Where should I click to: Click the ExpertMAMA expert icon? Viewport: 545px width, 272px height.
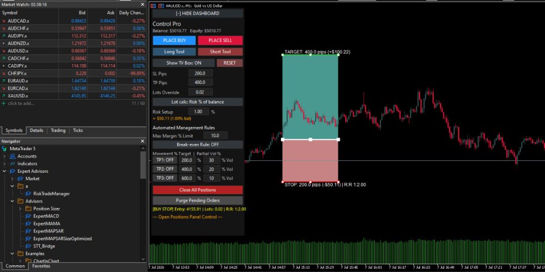click(x=28, y=224)
